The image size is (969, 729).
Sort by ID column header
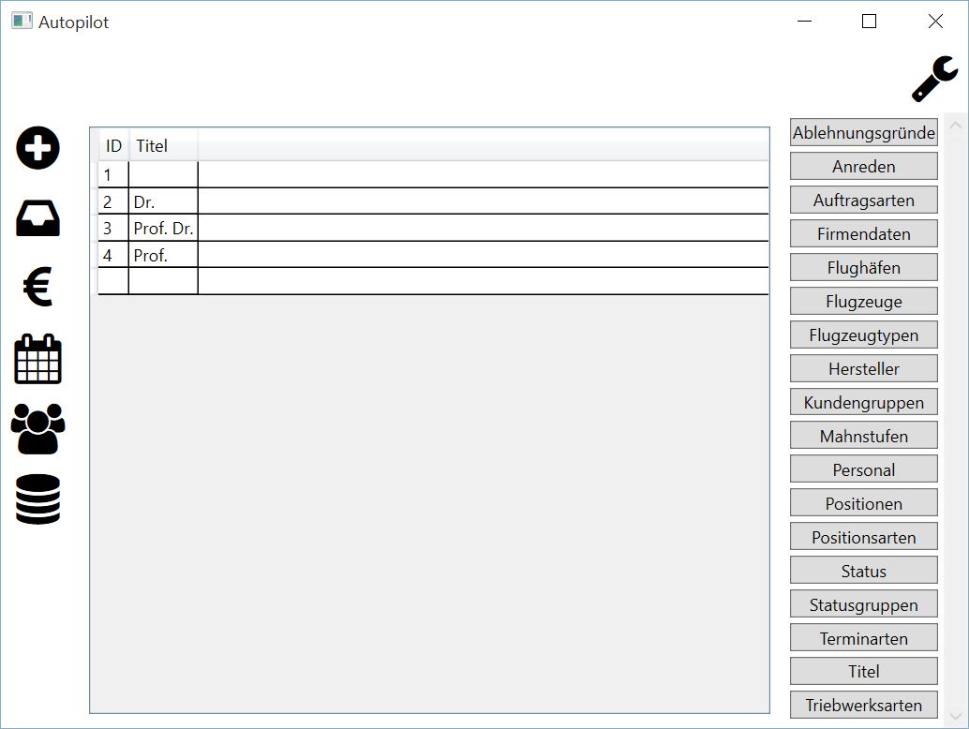[113, 146]
